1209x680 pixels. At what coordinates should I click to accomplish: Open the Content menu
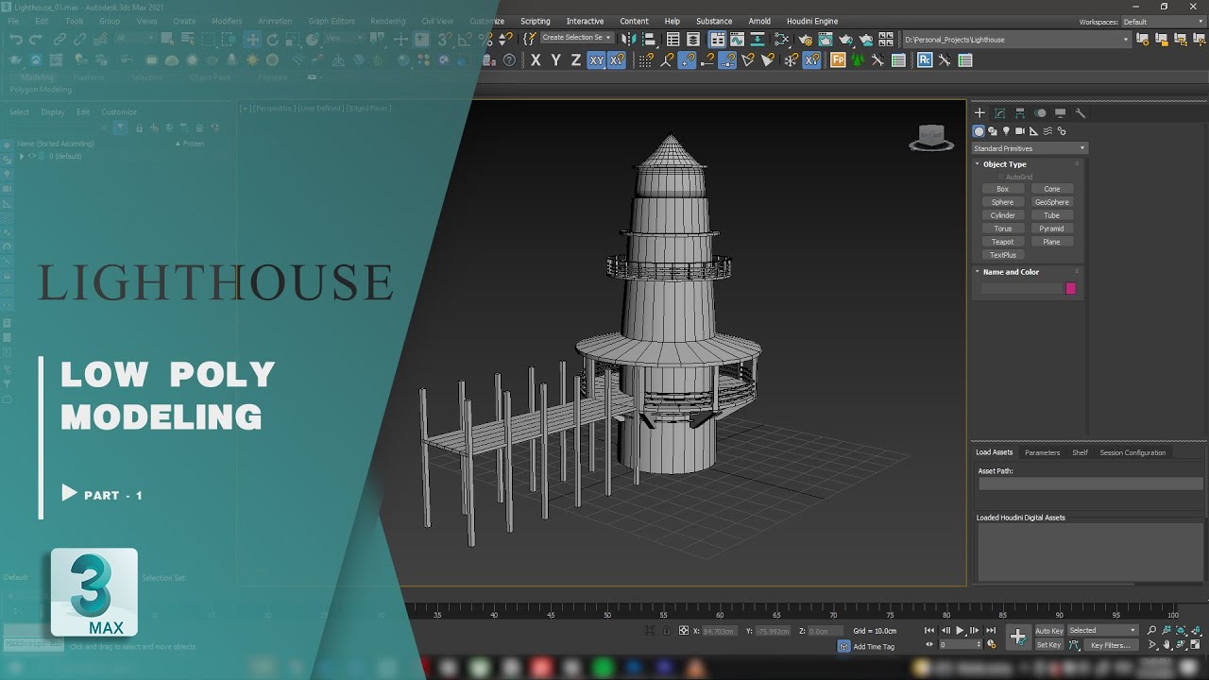(634, 21)
